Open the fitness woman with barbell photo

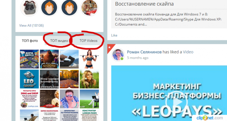coord(89,59)
